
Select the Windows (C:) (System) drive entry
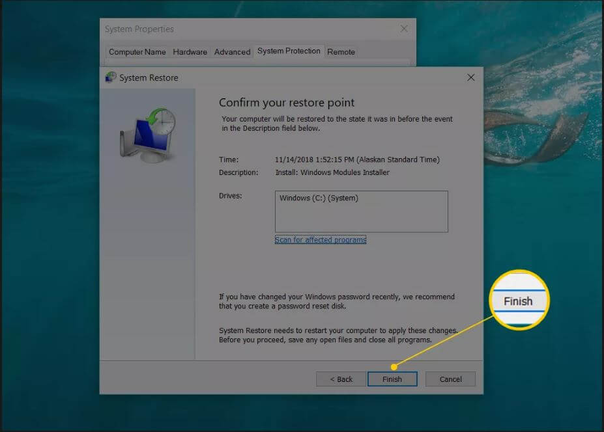[x=321, y=198]
